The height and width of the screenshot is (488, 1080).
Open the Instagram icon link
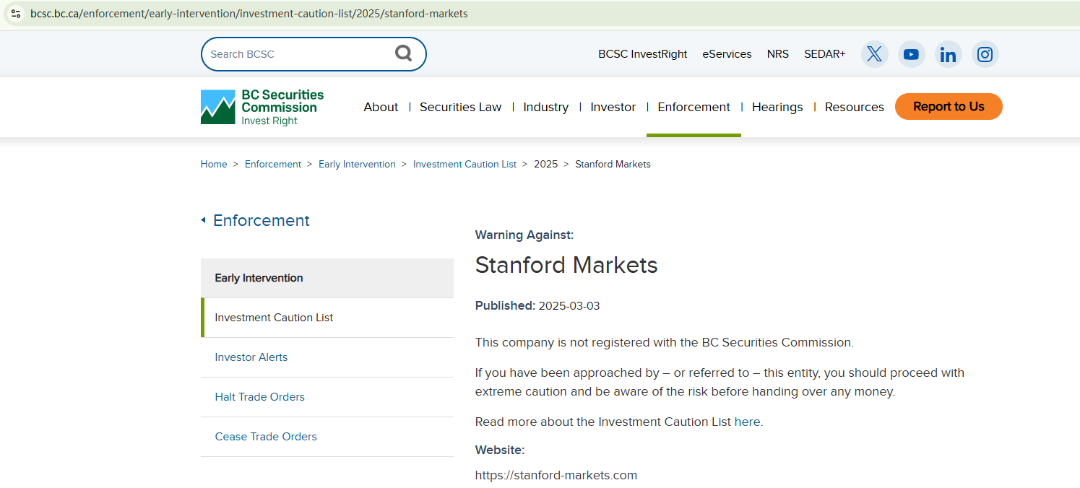point(985,54)
